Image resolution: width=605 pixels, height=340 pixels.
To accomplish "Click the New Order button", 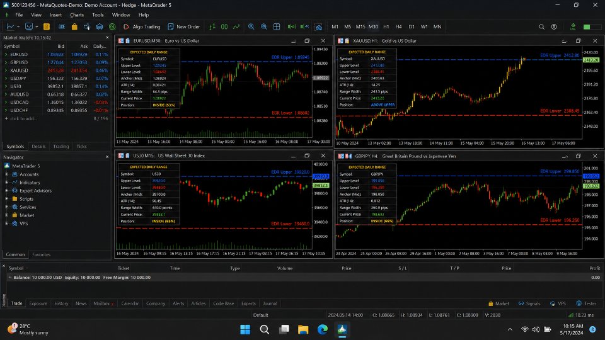I will tap(184, 26).
